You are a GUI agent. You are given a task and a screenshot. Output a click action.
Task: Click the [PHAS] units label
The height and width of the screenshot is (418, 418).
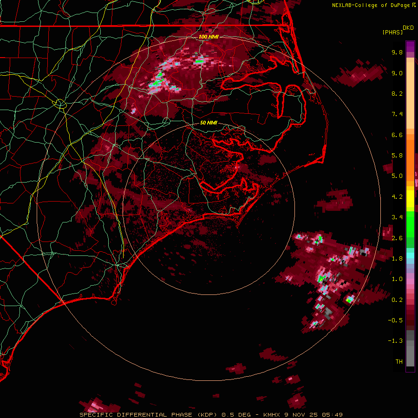392,32
